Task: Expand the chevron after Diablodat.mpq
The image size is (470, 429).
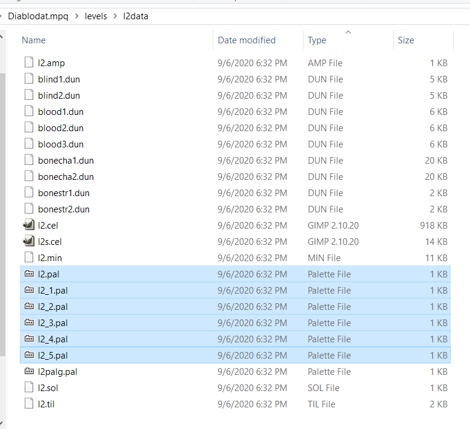Action: coord(77,16)
